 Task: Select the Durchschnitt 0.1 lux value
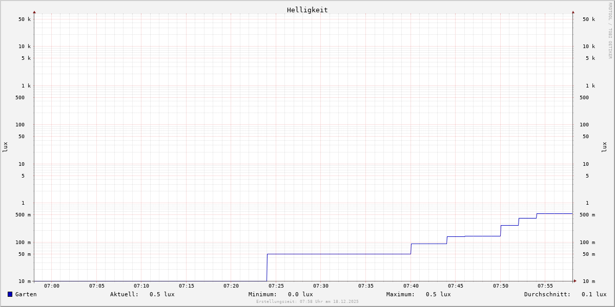pyautogui.click(x=594, y=294)
